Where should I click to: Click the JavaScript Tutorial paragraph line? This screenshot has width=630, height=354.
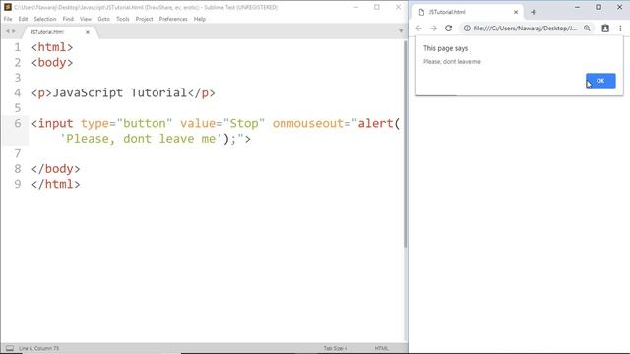point(123,93)
